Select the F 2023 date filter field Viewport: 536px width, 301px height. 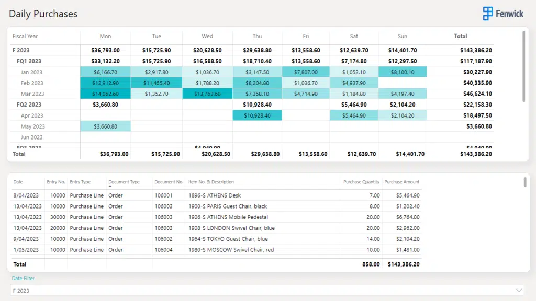pos(262,290)
